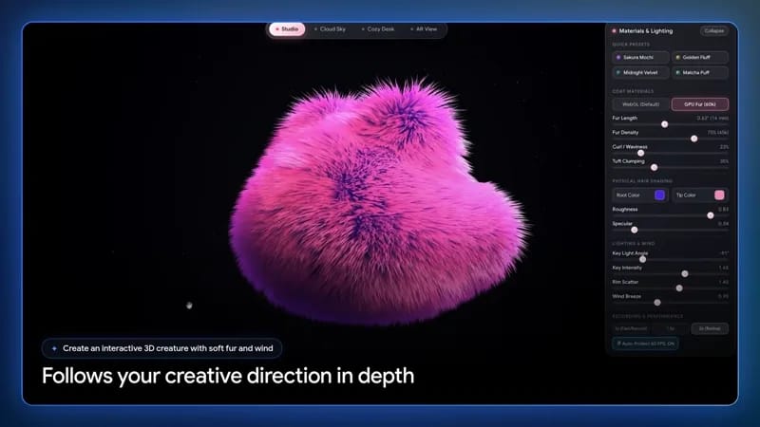Click the Roughness slider handle
Screen dimensions: 760x427
pos(711,215)
